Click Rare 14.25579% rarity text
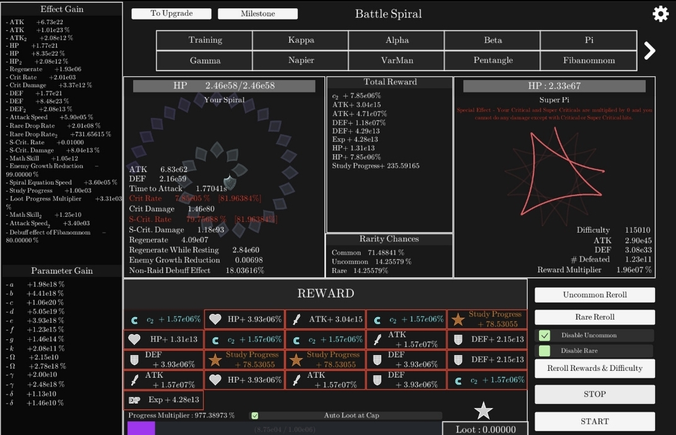The height and width of the screenshot is (435, 676). pyautogui.click(x=360, y=271)
